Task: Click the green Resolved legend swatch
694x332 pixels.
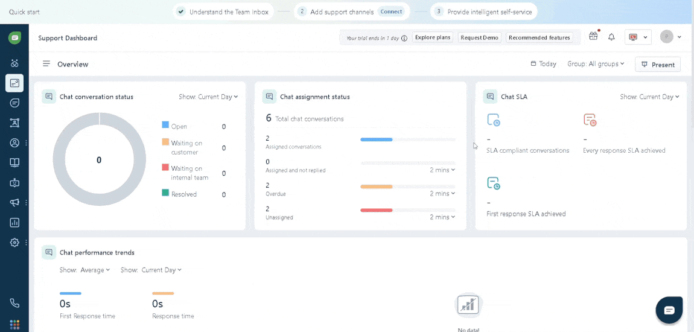Action: point(165,193)
